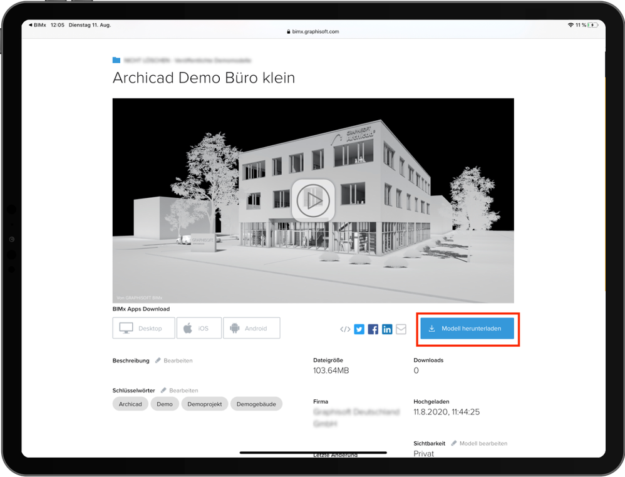This screenshot has height=477, width=625.
Task: Click the Modell herunterladen button
Action: point(467,329)
